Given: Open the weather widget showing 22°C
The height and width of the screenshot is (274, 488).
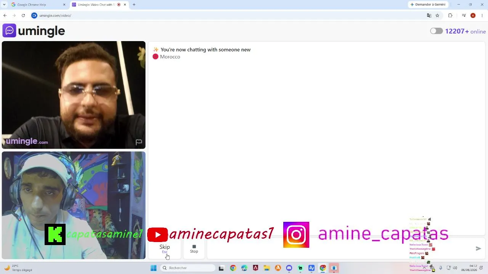Looking at the screenshot, I should point(18,268).
